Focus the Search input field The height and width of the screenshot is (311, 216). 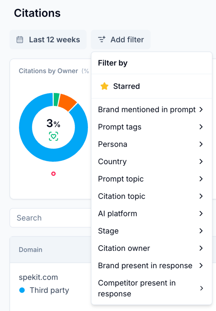(50, 218)
